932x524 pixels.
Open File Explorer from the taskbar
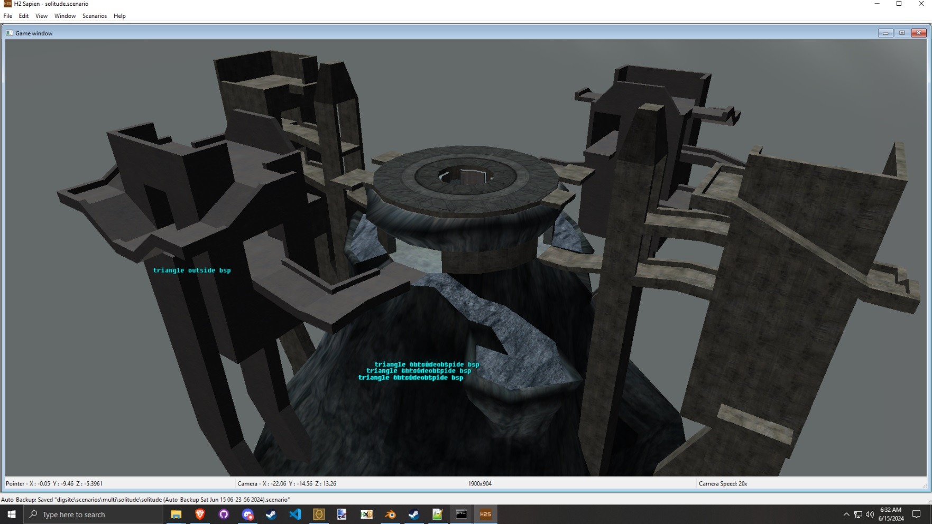pos(176,514)
